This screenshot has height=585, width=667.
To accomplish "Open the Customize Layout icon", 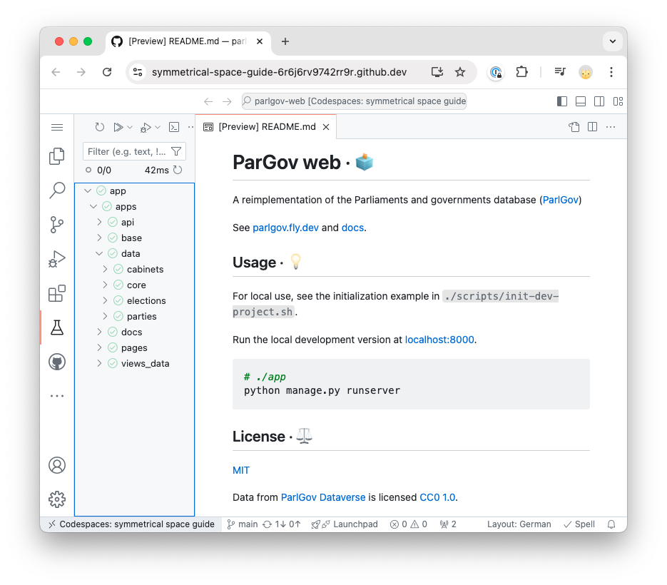I will point(618,101).
